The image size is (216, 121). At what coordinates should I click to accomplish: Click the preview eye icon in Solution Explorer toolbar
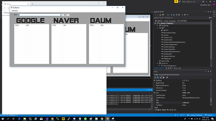coord(182,15)
